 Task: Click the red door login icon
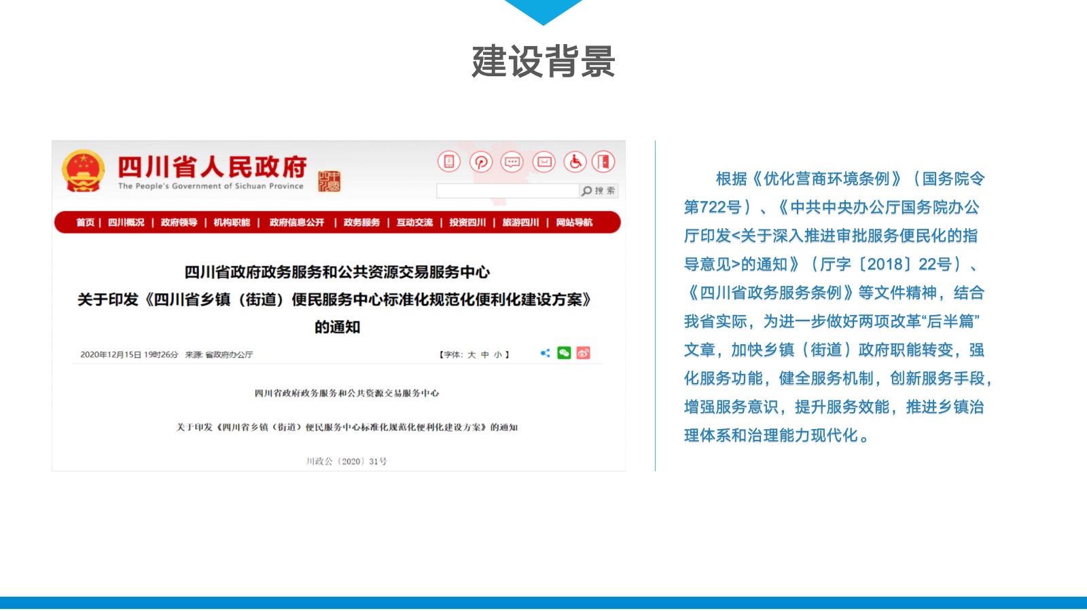[x=603, y=162]
